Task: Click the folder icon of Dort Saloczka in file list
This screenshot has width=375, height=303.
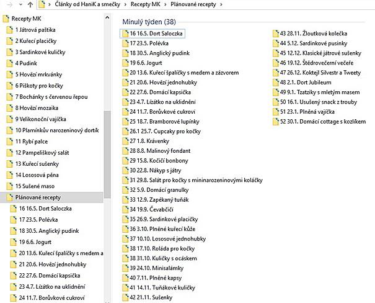Action: click(x=125, y=34)
